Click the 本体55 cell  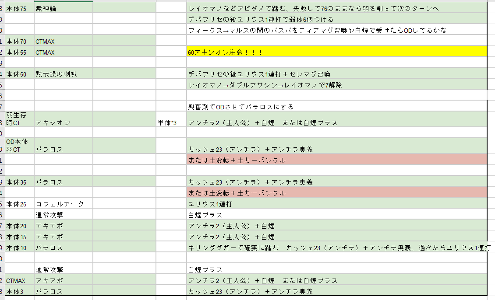[x=20, y=52]
